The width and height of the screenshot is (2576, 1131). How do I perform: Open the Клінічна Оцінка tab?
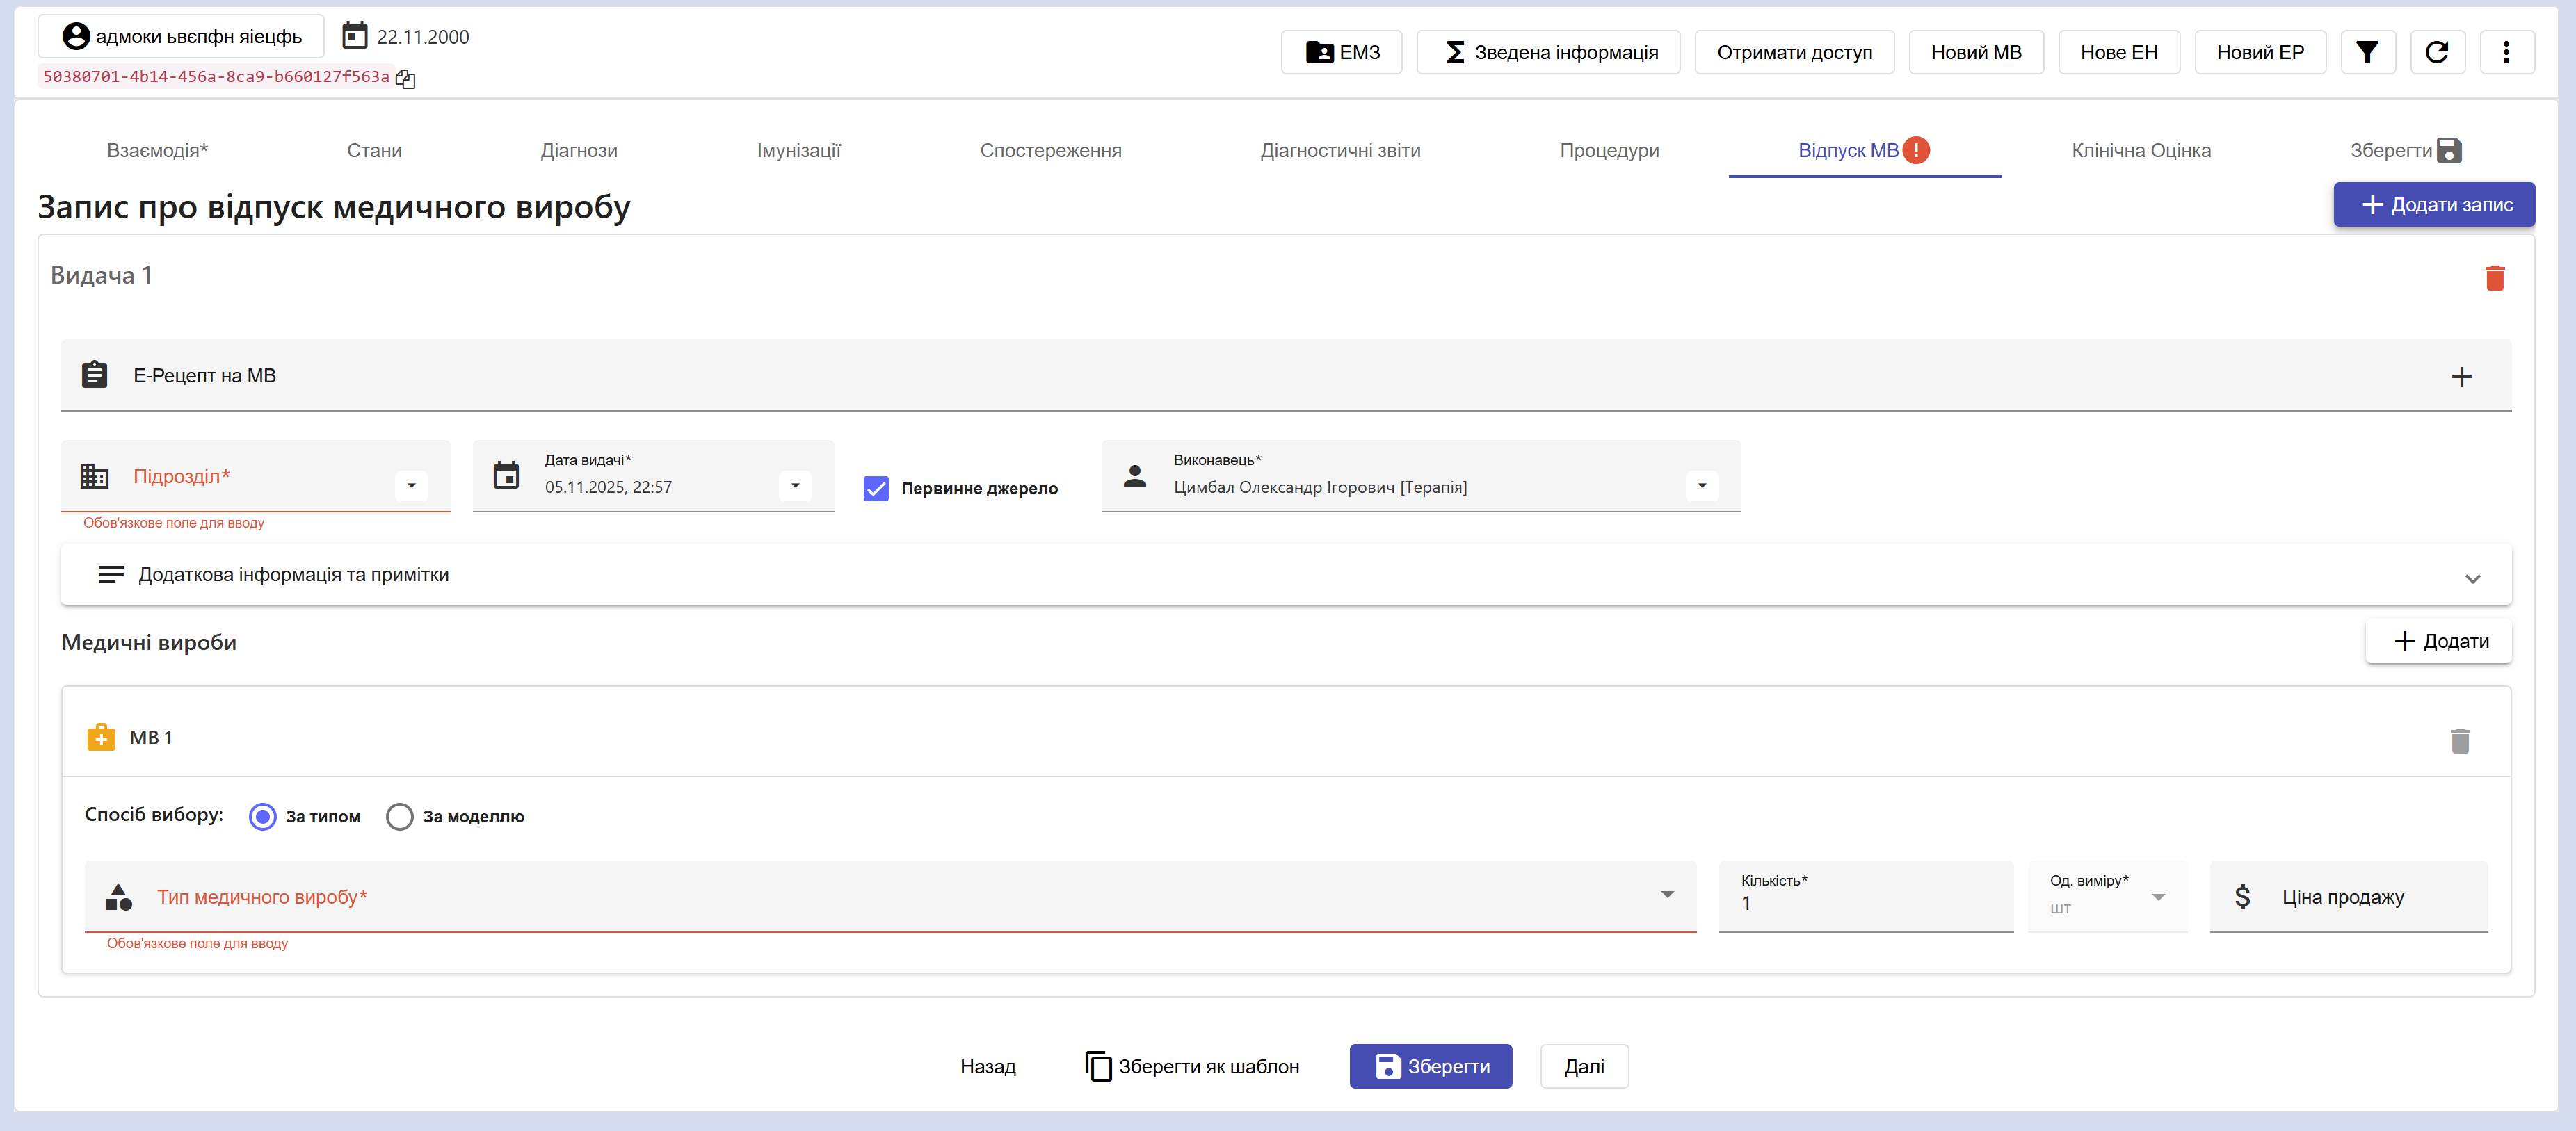click(2140, 151)
